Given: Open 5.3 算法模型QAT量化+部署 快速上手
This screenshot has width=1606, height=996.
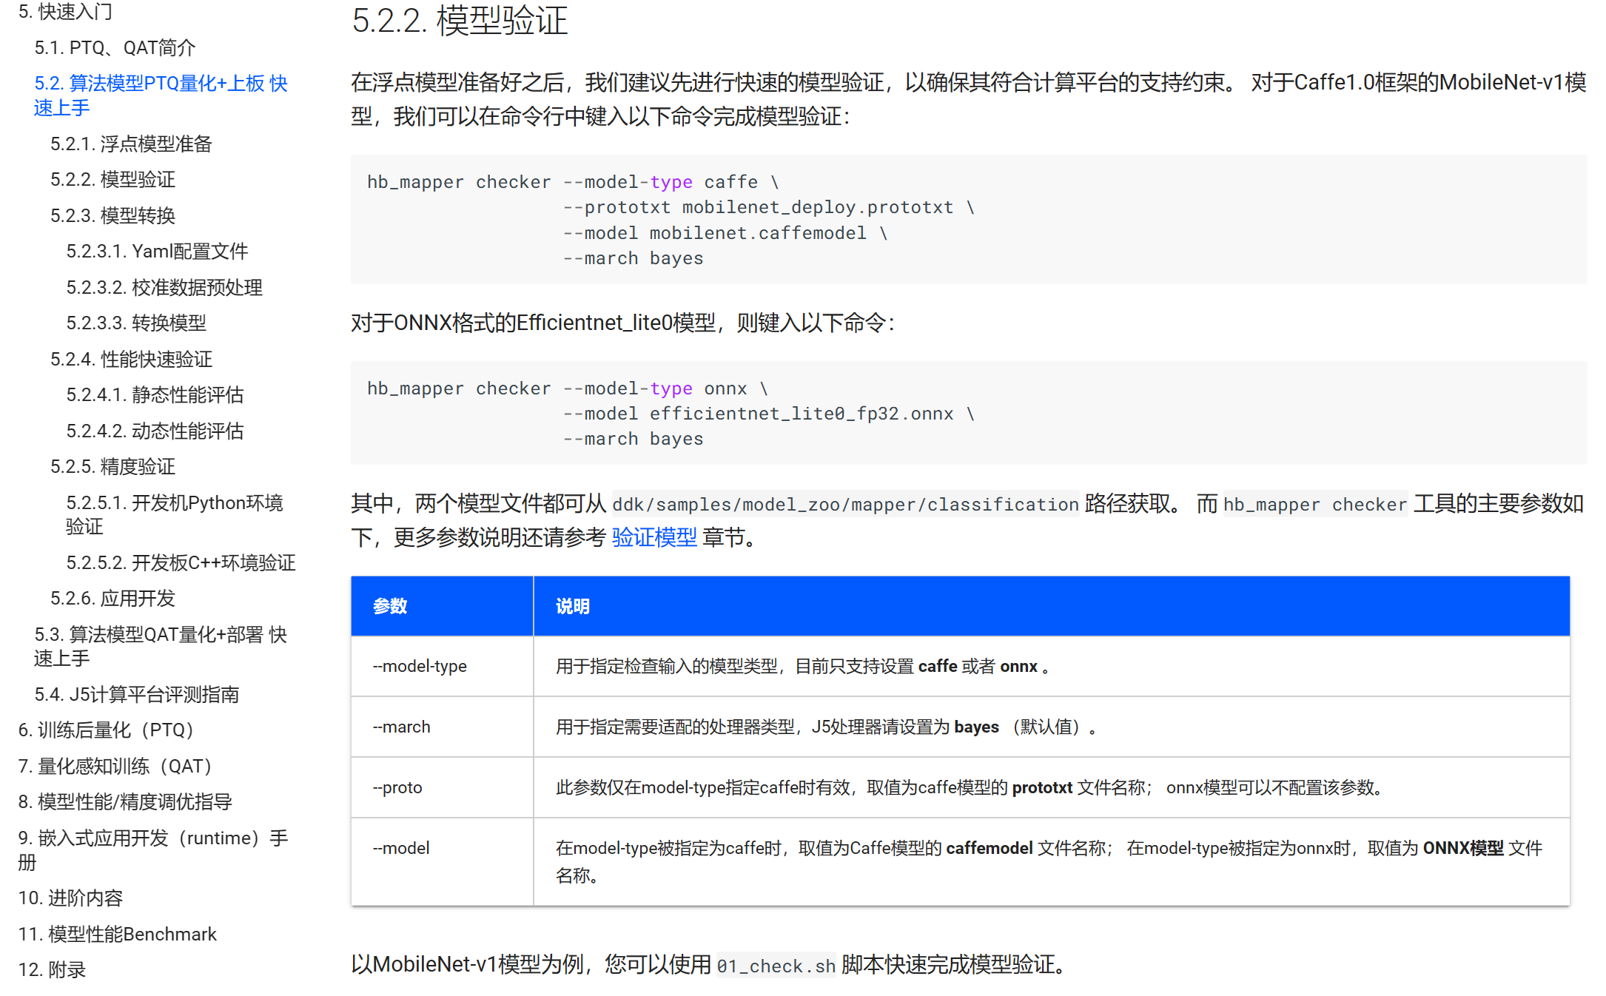Looking at the screenshot, I should (x=160, y=646).
